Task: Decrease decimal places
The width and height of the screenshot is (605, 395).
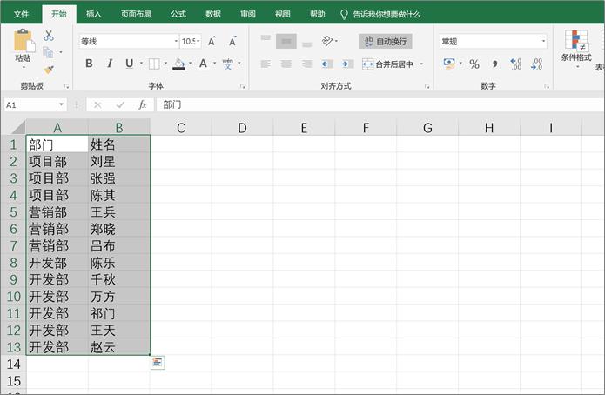Action: pyautogui.click(x=537, y=64)
